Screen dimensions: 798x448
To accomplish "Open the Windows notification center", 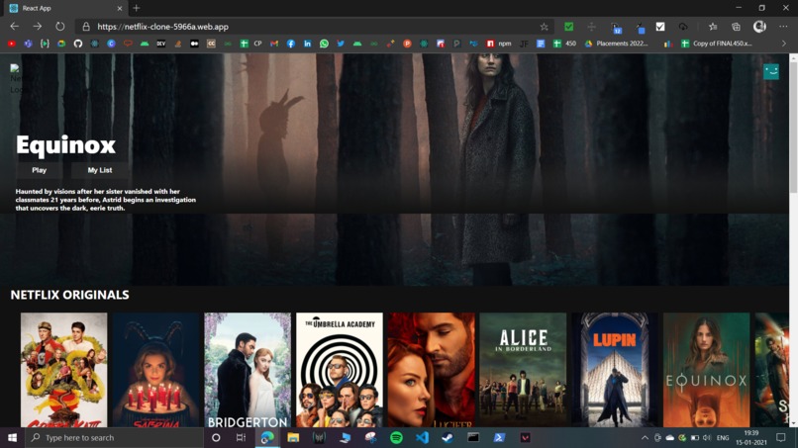I will coord(781,438).
